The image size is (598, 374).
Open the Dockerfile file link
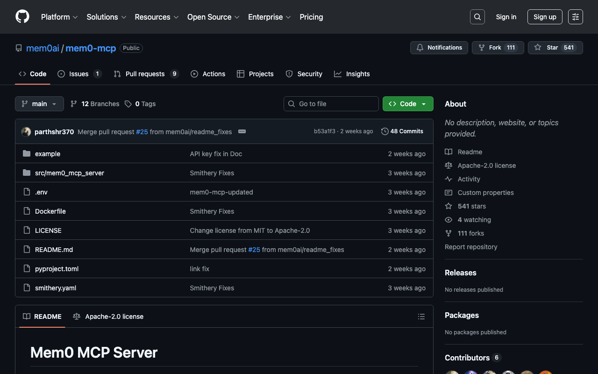pyautogui.click(x=50, y=211)
